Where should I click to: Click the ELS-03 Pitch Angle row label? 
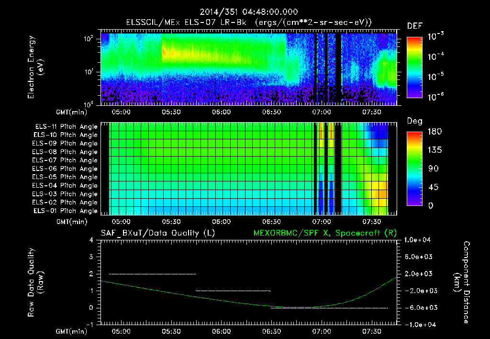(x=65, y=194)
